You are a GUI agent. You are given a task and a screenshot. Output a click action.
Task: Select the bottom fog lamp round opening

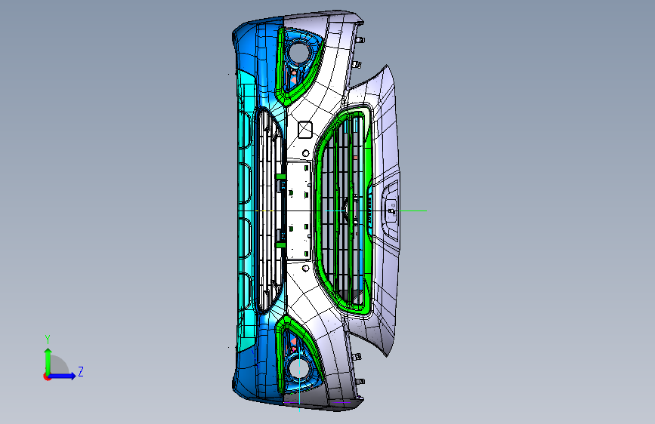(299, 368)
